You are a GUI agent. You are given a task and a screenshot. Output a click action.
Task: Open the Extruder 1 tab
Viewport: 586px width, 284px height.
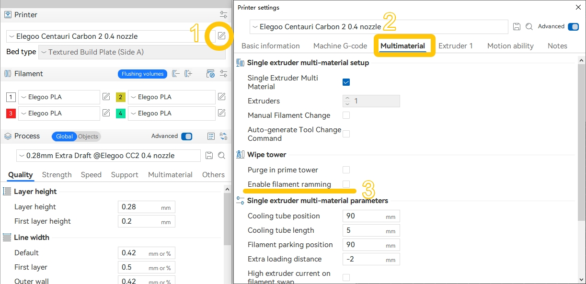pyautogui.click(x=456, y=46)
